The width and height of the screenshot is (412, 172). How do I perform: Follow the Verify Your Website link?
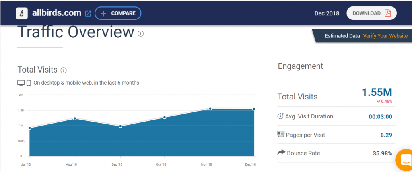click(x=385, y=36)
